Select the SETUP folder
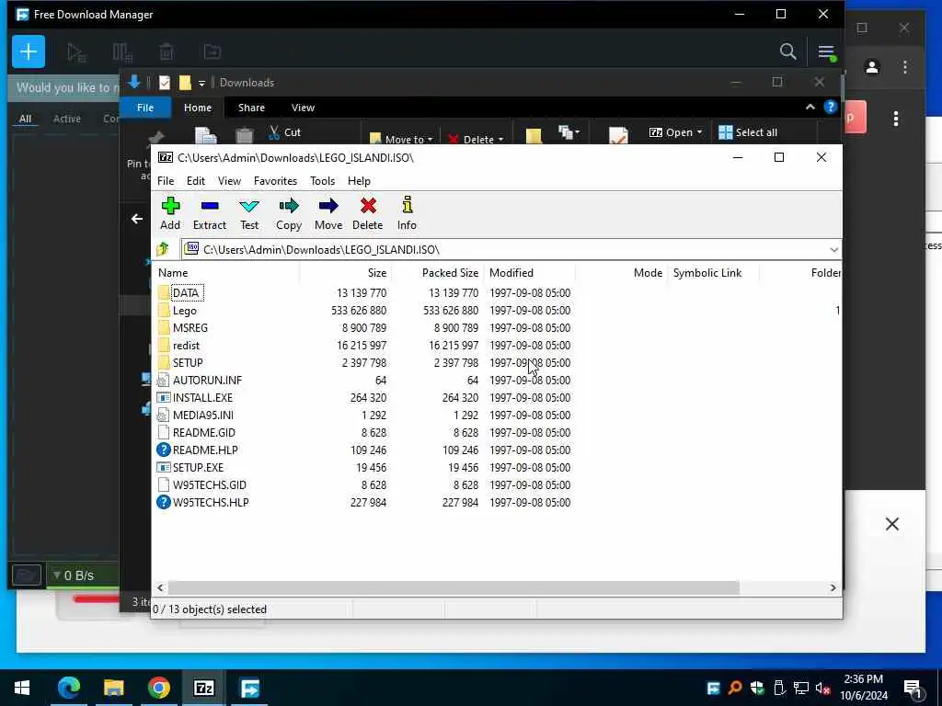 [188, 362]
